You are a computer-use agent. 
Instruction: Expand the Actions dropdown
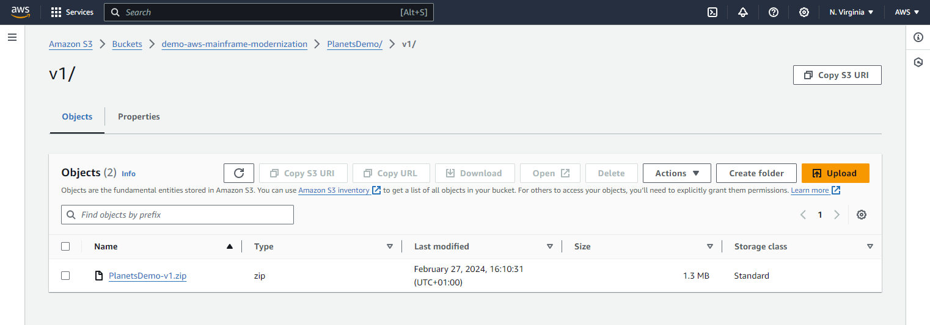pos(677,173)
